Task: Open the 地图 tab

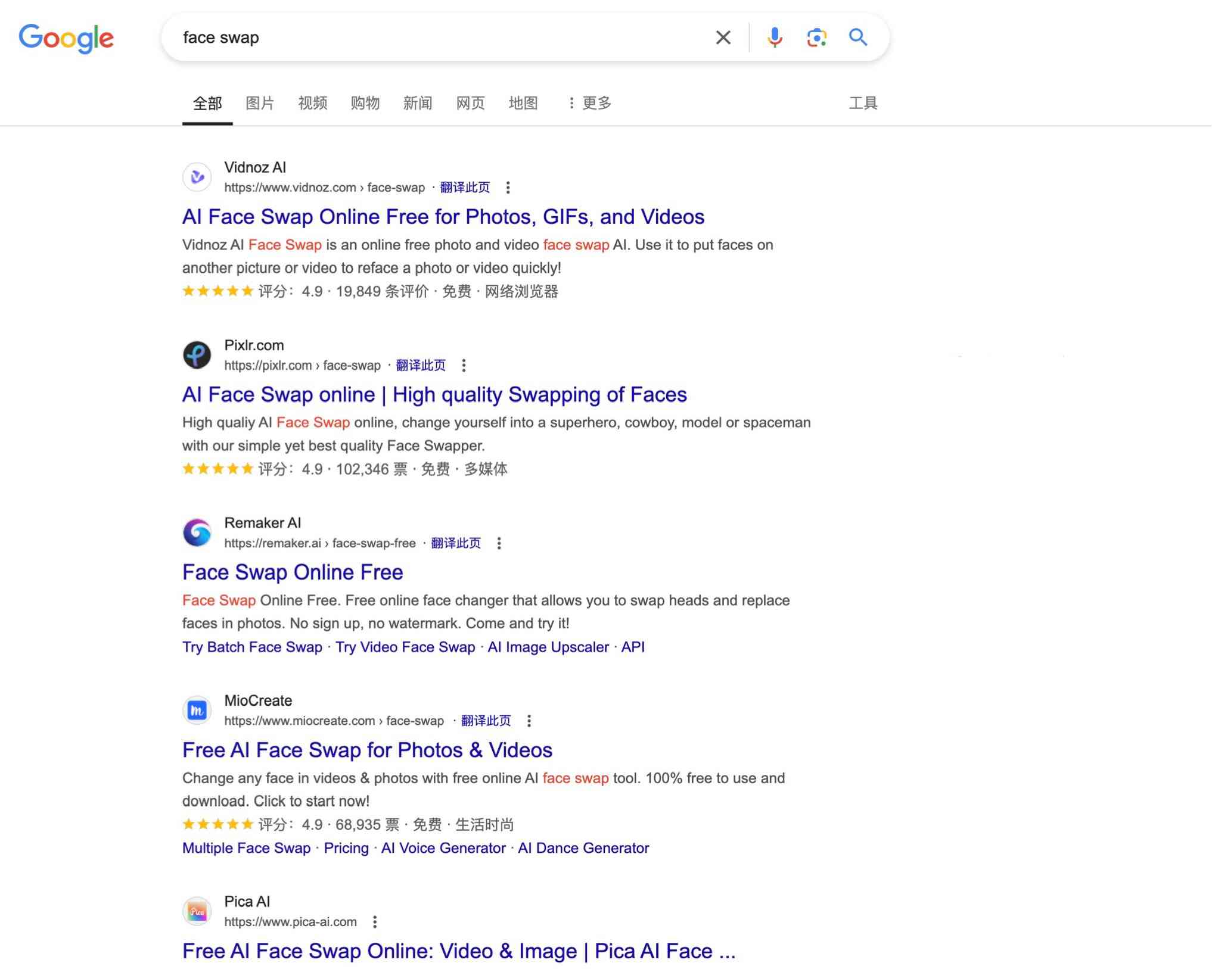Action: click(x=523, y=103)
